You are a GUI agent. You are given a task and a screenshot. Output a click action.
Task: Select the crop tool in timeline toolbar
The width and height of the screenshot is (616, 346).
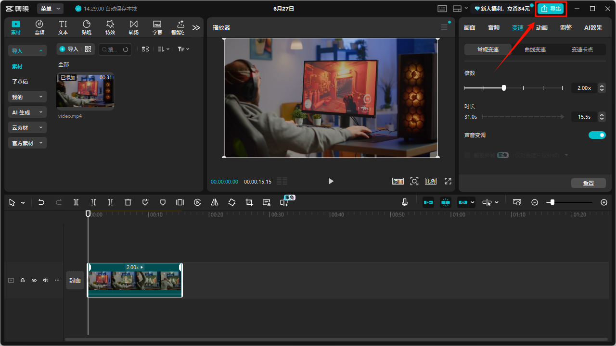click(249, 202)
